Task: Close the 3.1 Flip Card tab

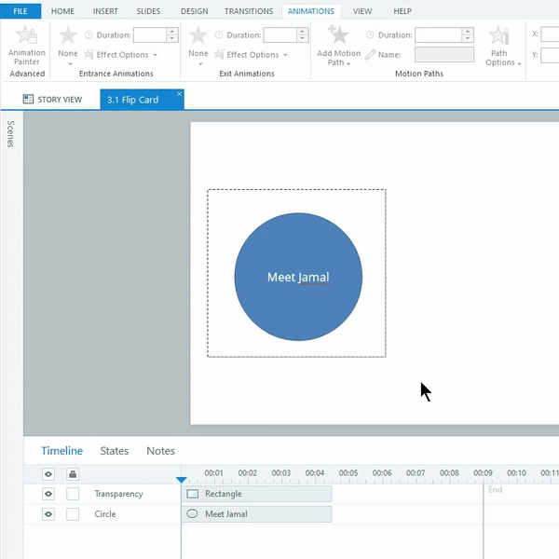Action: coord(179,94)
